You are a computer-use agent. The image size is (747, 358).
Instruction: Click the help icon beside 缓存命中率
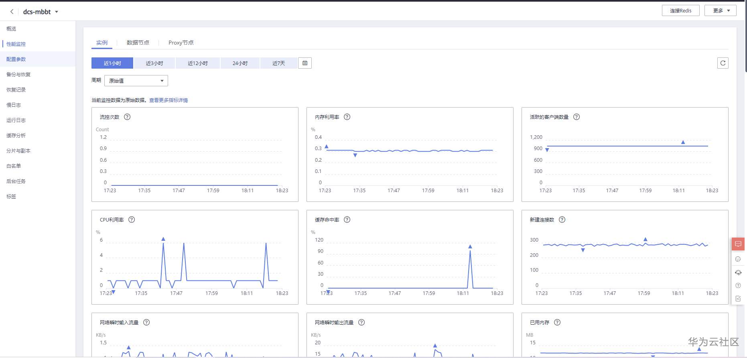click(x=347, y=220)
